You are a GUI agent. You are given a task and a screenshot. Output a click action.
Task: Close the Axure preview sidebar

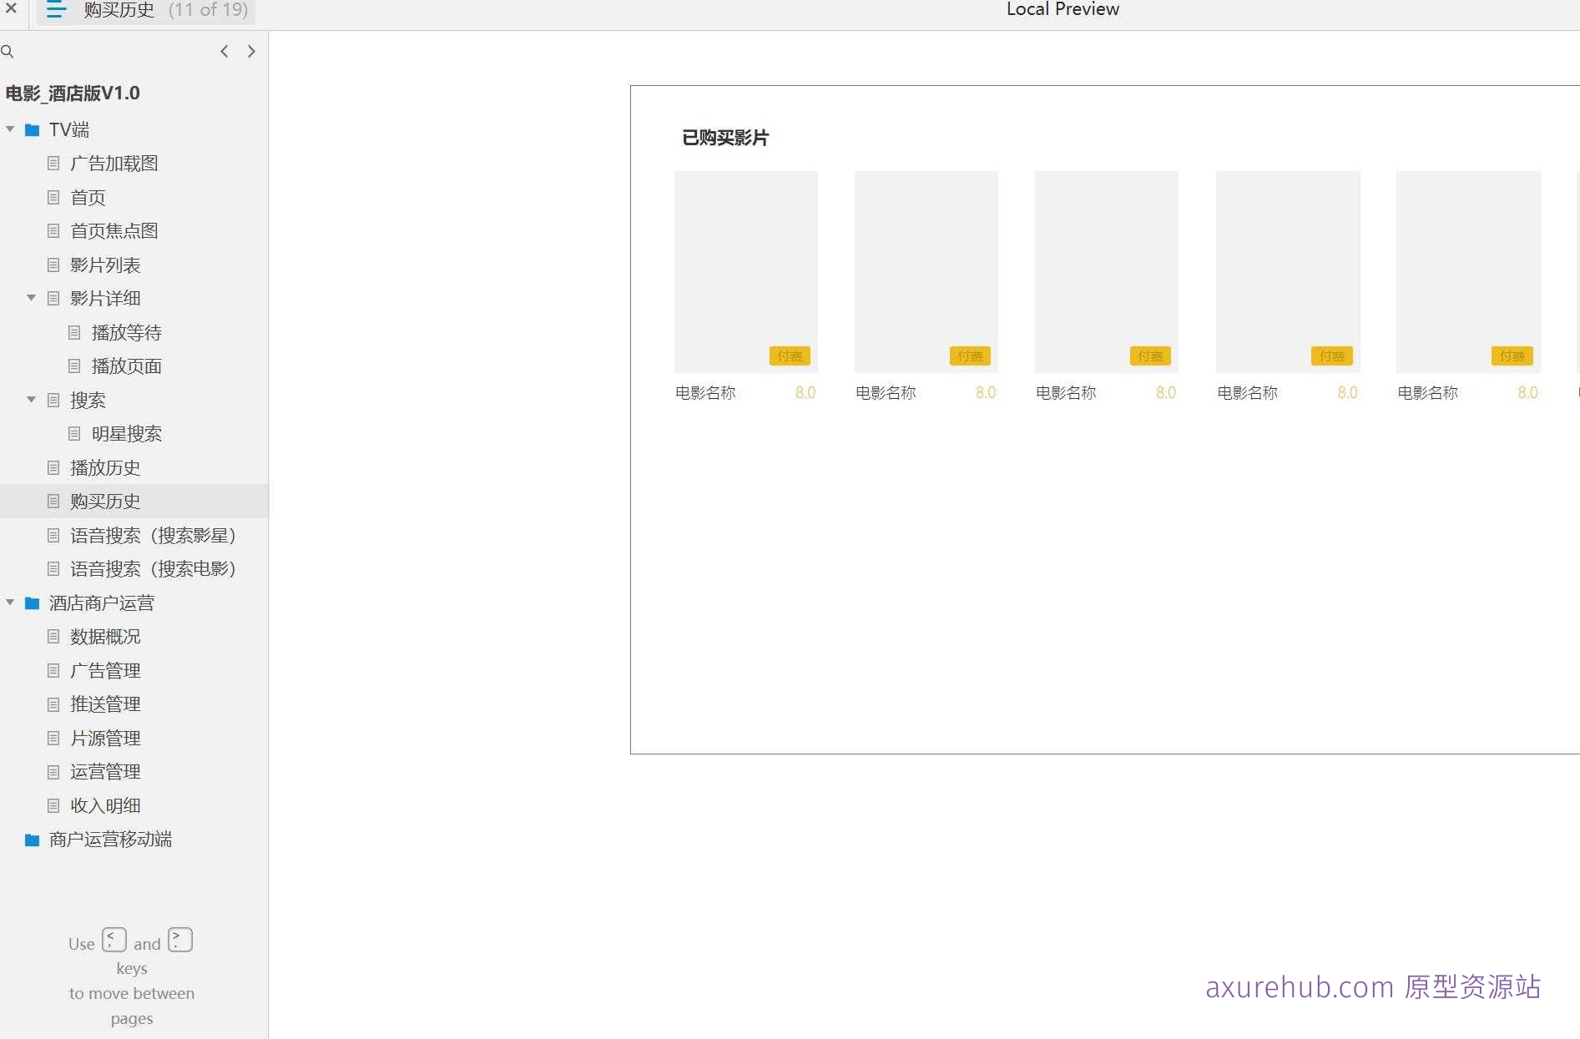pyautogui.click(x=11, y=8)
